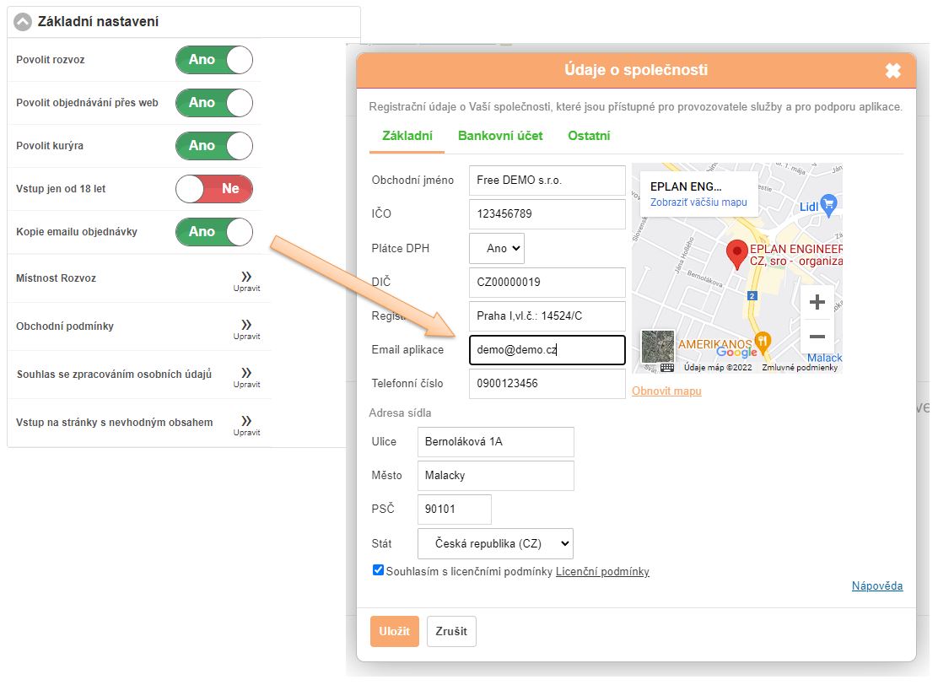
Task: Click Upravit icon for Místnost Rozvoz
Action: [246, 279]
